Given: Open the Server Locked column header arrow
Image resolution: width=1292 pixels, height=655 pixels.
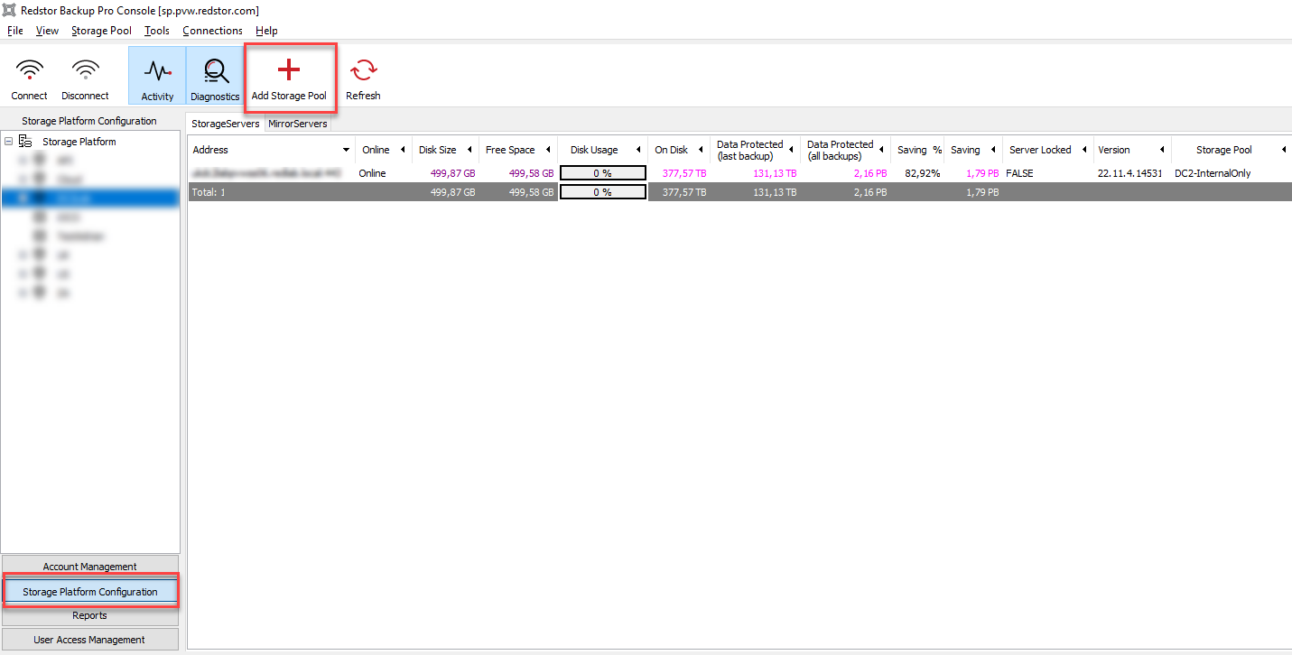Looking at the screenshot, I should 1083,150.
